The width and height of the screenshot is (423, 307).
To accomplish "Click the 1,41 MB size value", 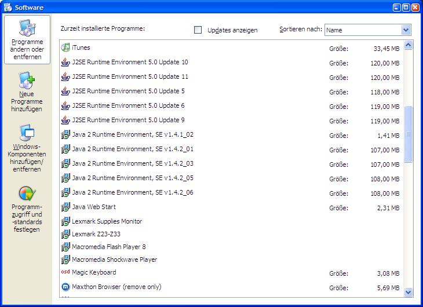I will pos(388,136).
